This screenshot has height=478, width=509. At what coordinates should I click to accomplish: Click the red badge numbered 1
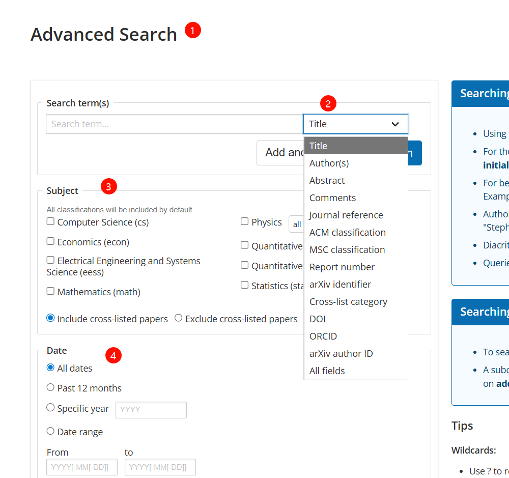[193, 31]
